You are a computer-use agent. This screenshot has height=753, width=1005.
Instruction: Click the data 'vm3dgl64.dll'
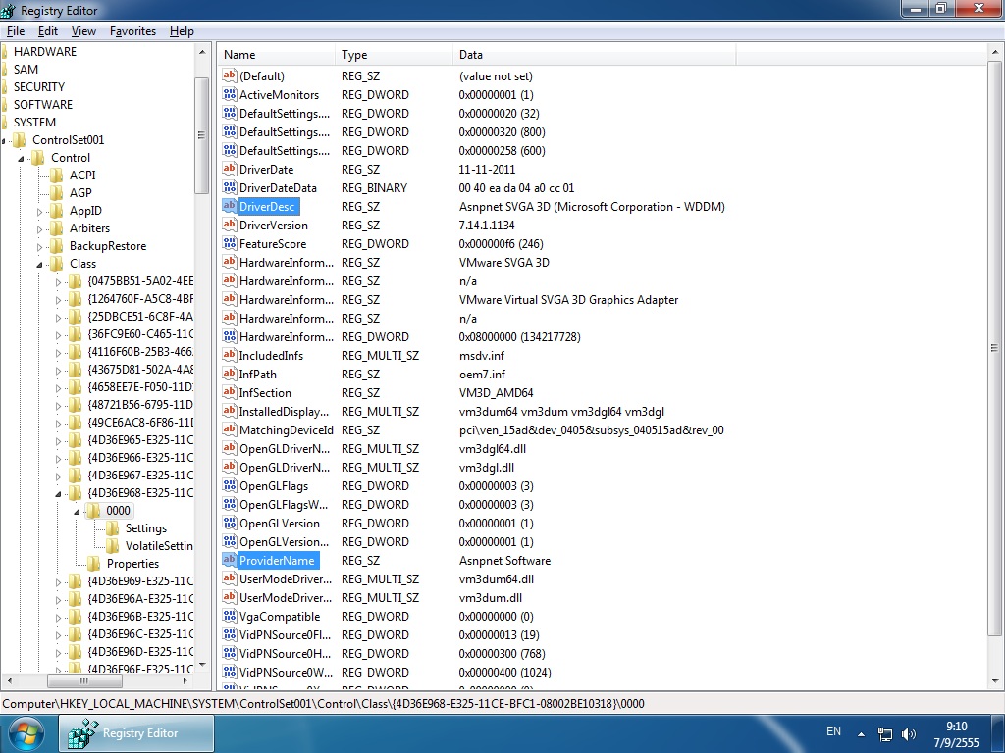493,449
